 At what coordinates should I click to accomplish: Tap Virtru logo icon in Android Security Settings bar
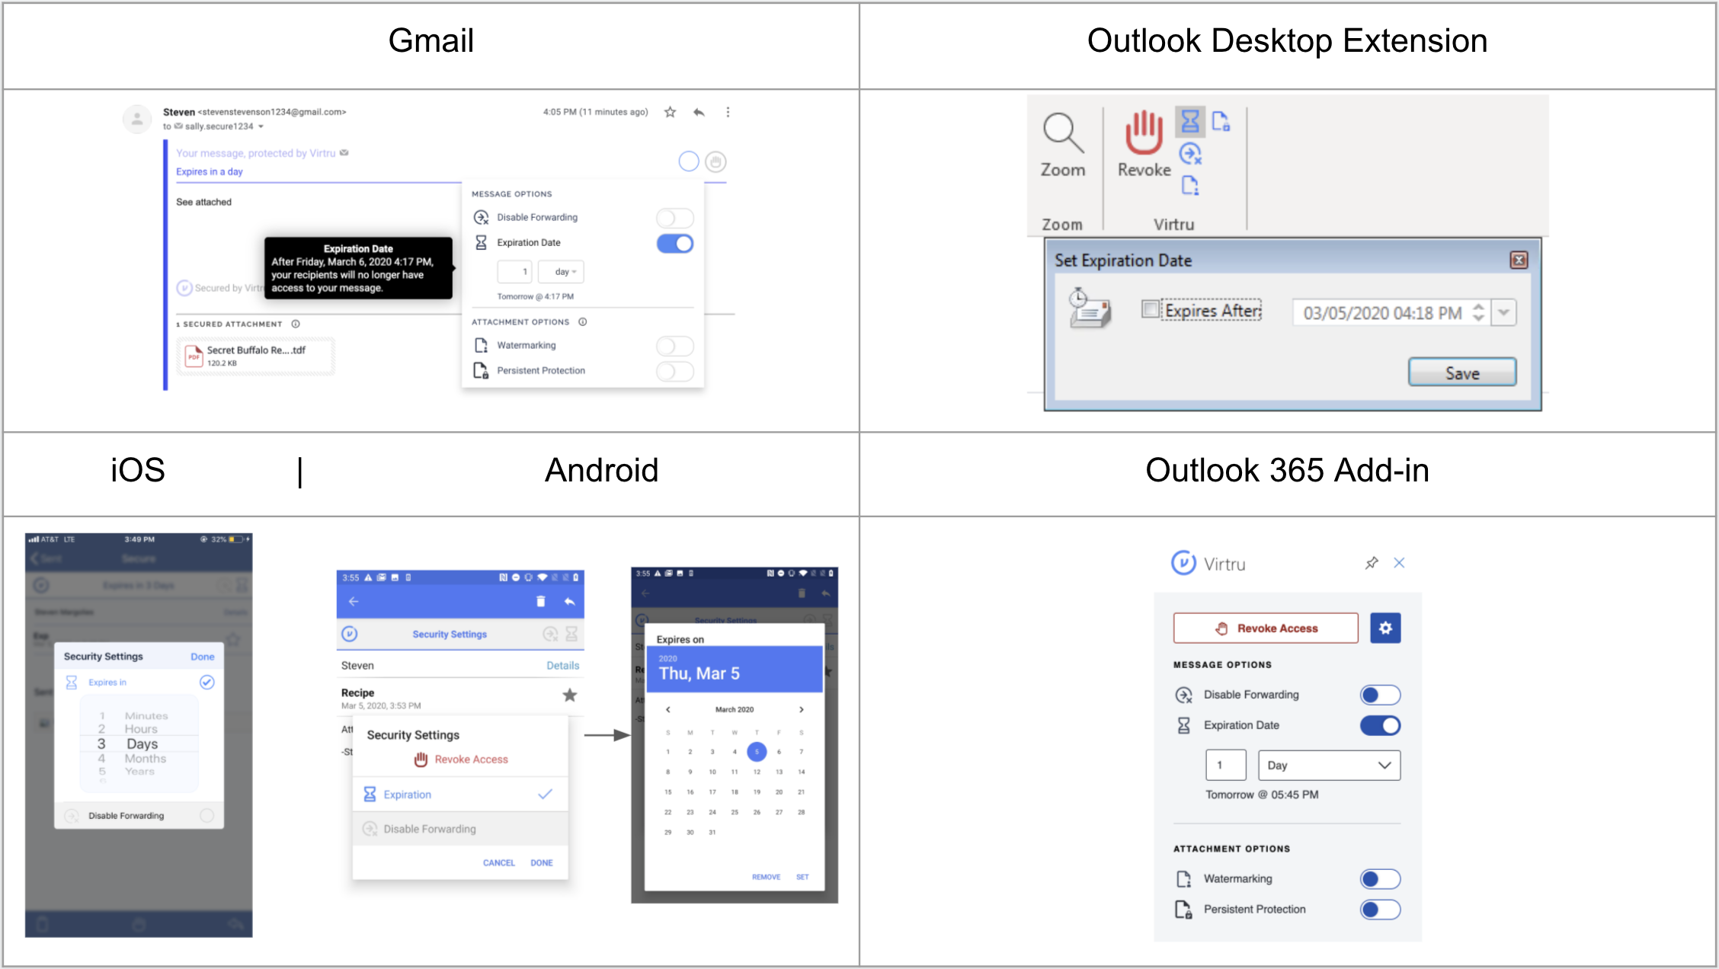[350, 634]
